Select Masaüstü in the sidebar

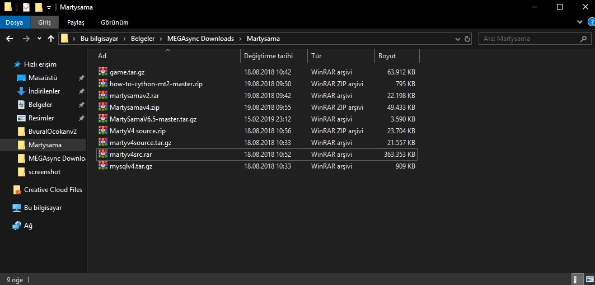43,78
